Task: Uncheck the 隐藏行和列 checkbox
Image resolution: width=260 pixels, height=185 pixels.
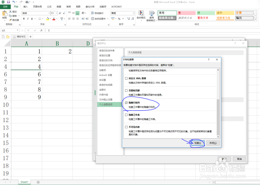Action: coord(126,102)
